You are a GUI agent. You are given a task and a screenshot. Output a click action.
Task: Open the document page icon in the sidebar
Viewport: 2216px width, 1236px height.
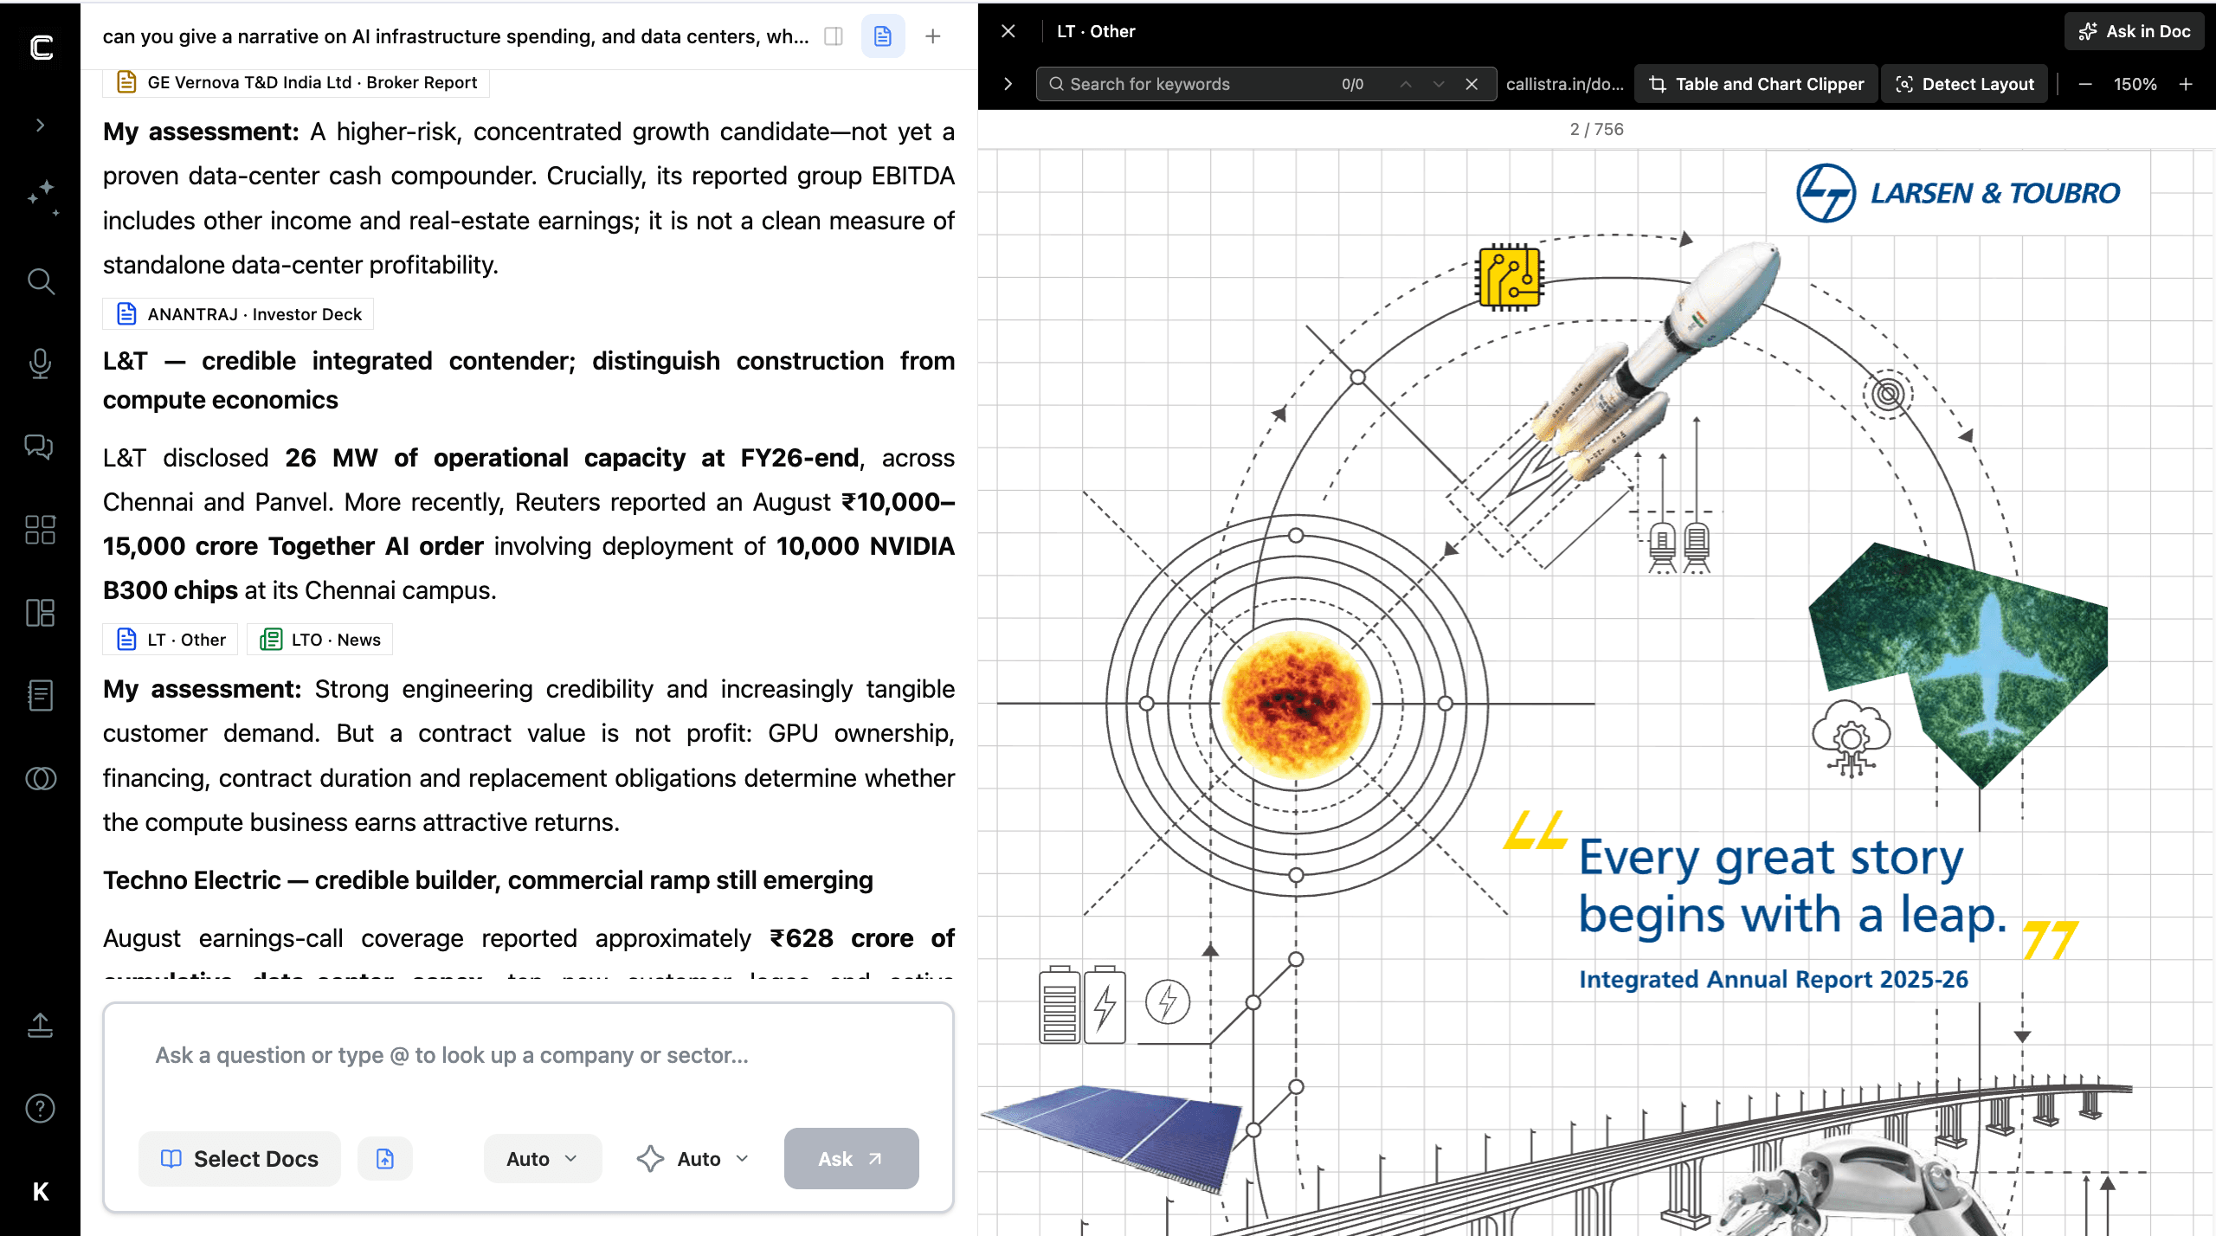[x=40, y=695]
